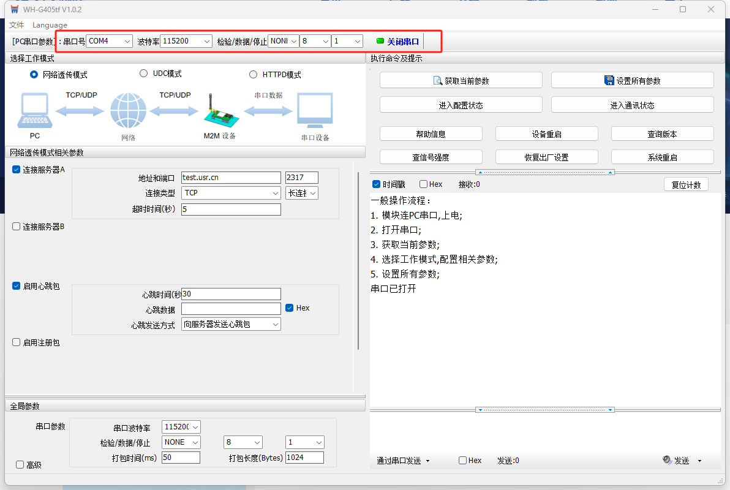
Task: Click the network globe icon
Action: click(x=128, y=111)
